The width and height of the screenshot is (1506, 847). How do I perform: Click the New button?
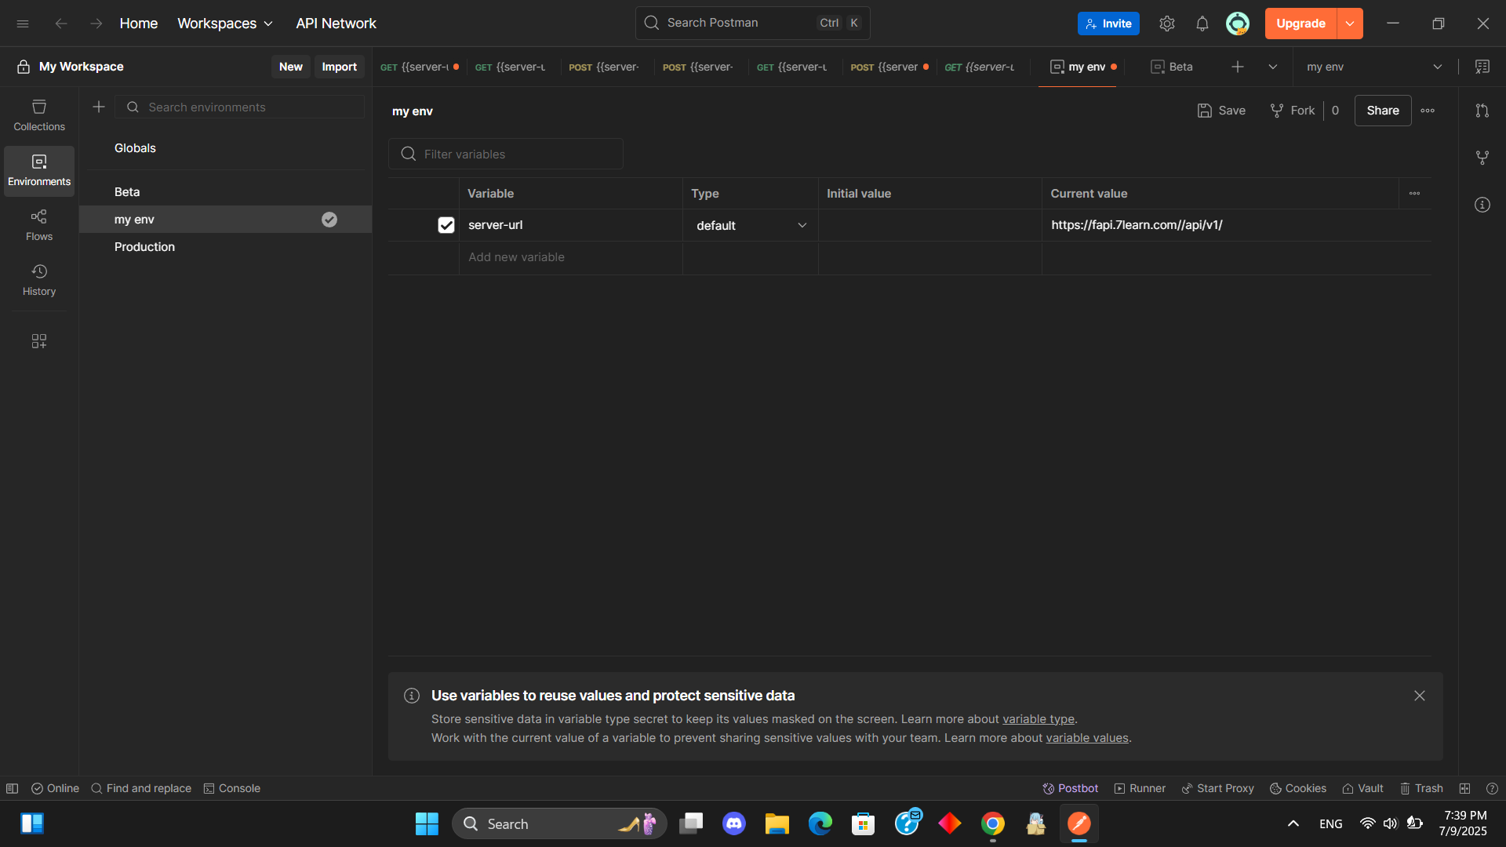pyautogui.click(x=291, y=67)
